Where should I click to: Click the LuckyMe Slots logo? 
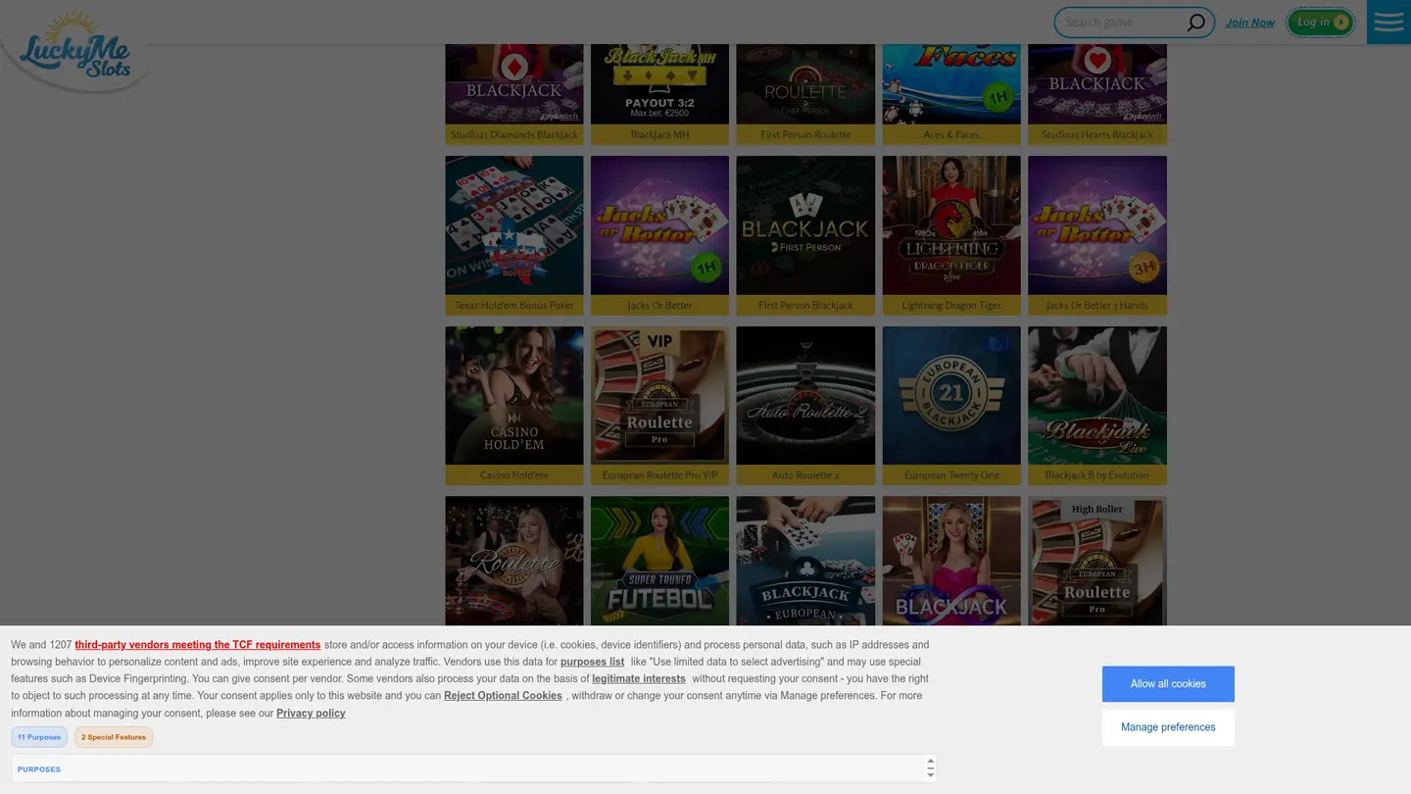[x=75, y=47]
